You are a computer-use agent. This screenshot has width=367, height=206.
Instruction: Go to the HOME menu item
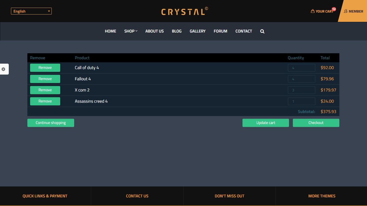111,31
